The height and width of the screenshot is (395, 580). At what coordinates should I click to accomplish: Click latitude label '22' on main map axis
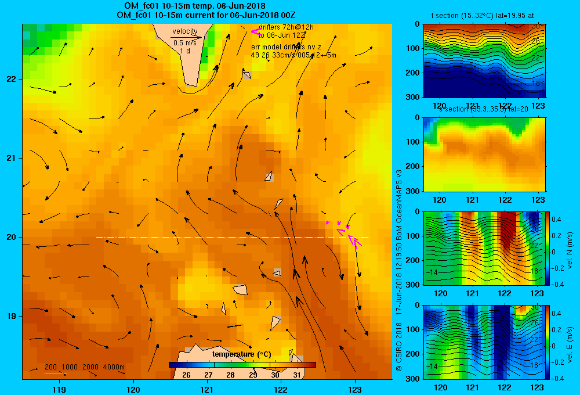click(12, 80)
